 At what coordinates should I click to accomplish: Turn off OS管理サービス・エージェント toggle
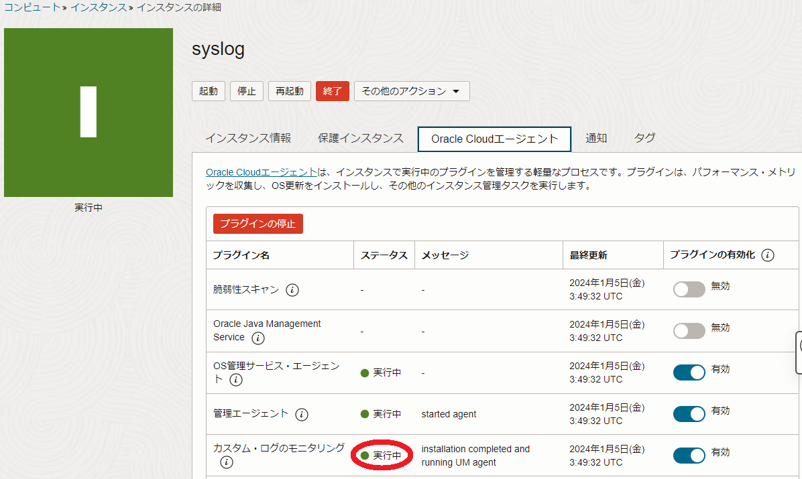click(x=689, y=372)
